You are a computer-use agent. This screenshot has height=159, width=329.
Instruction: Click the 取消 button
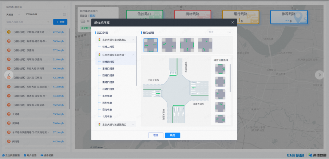[x=156, y=135]
